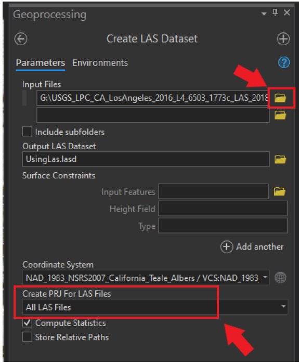Open the Coordinate System globe picker
299x364 pixels.
click(x=280, y=278)
